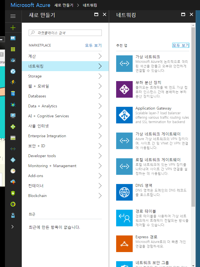
Task: Select the Monitoring + Management category
Action: (65, 166)
